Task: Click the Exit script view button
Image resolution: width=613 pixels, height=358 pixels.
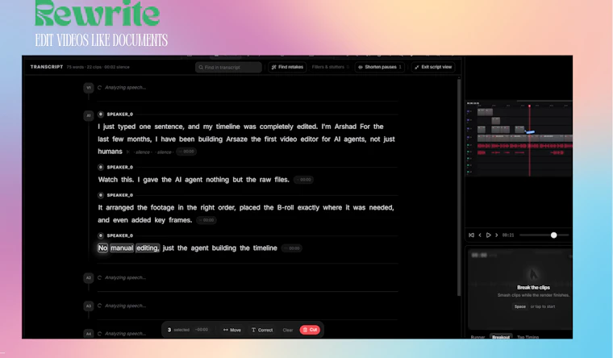Action: point(433,67)
